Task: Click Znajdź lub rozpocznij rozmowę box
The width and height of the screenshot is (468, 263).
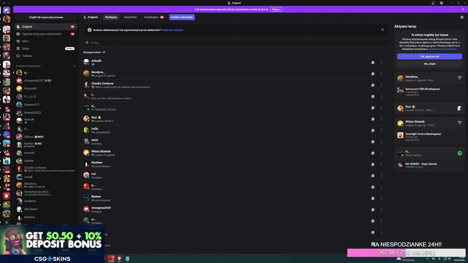Action: point(46,17)
